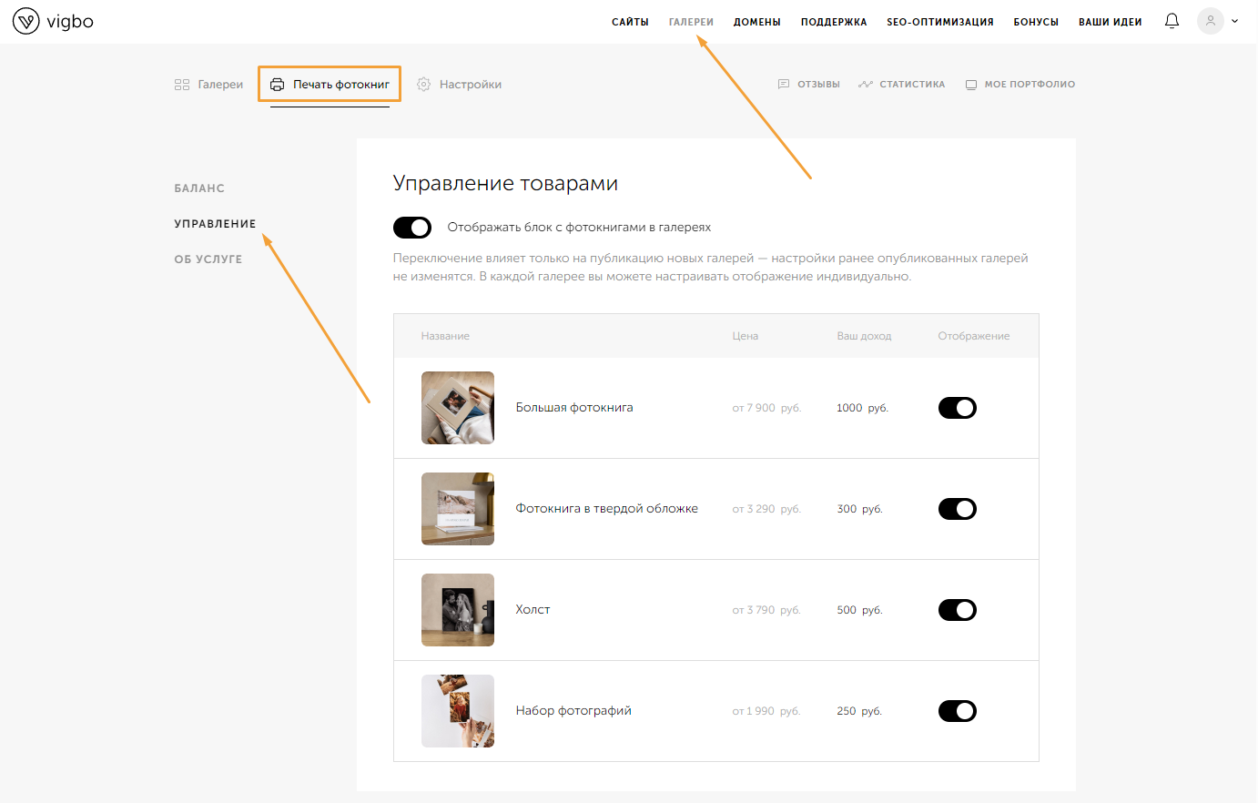
Task: Click the portfolio monitor icon
Action: coord(971,85)
